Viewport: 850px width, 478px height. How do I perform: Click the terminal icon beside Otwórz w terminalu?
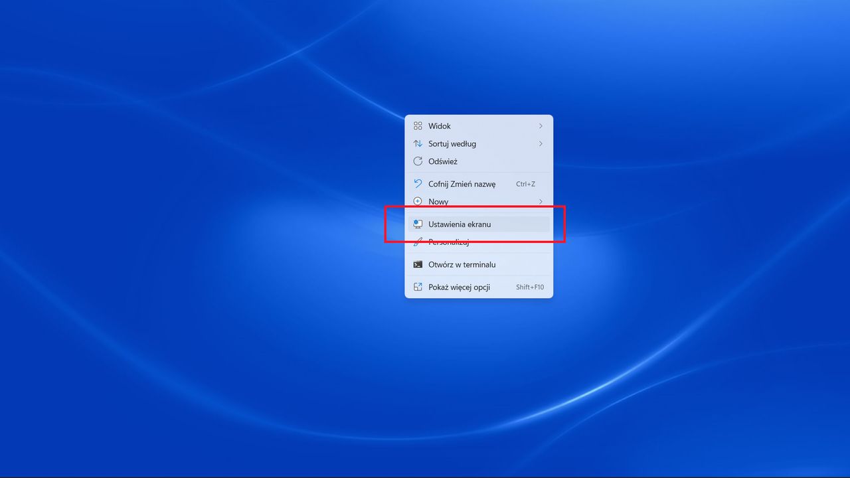(418, 264)
